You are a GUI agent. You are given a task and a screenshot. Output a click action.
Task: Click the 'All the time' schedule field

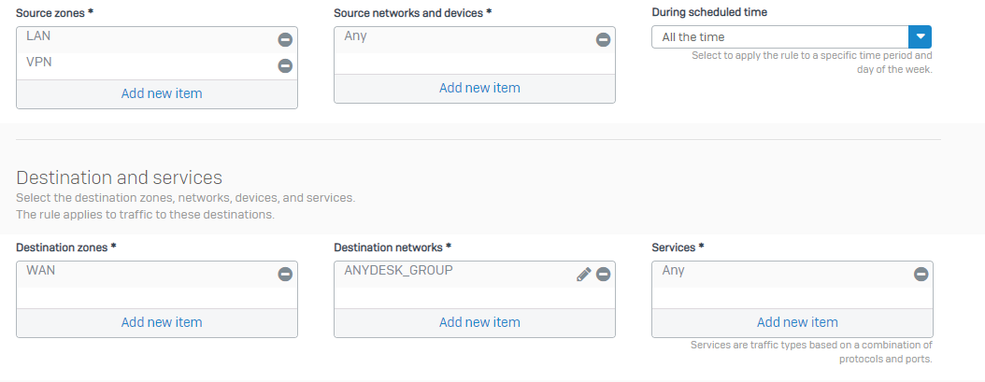click(780, 37)
